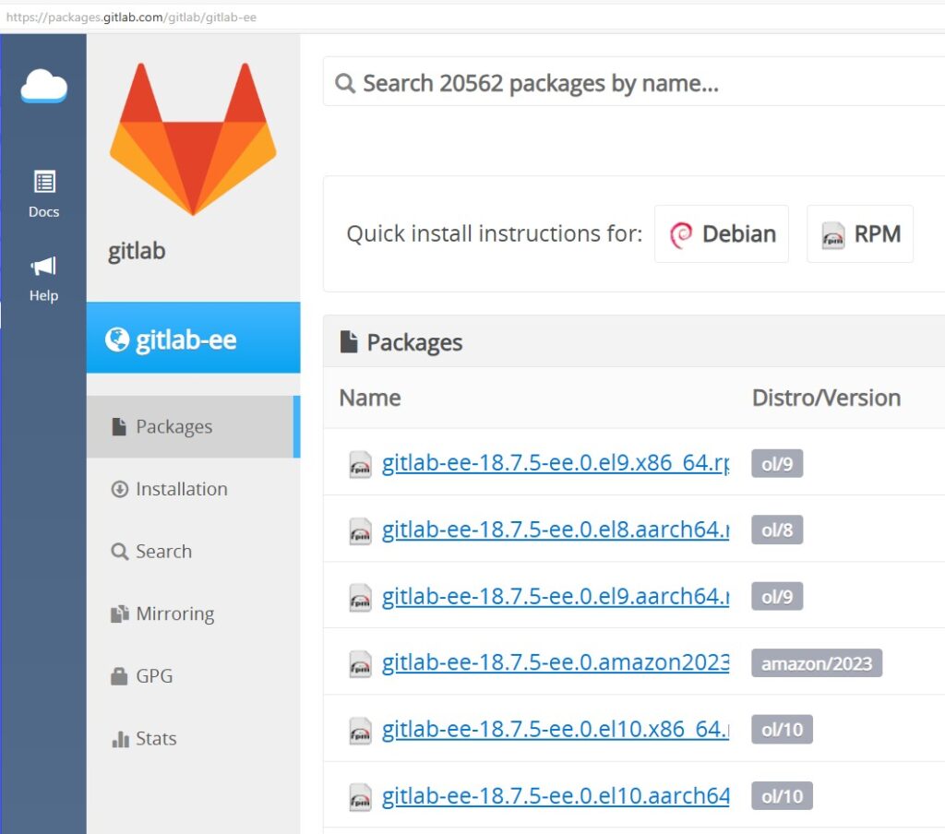Click the amazon/2023 distro badge
This screenshot has width=945, height=834.
tap(816, 663)
